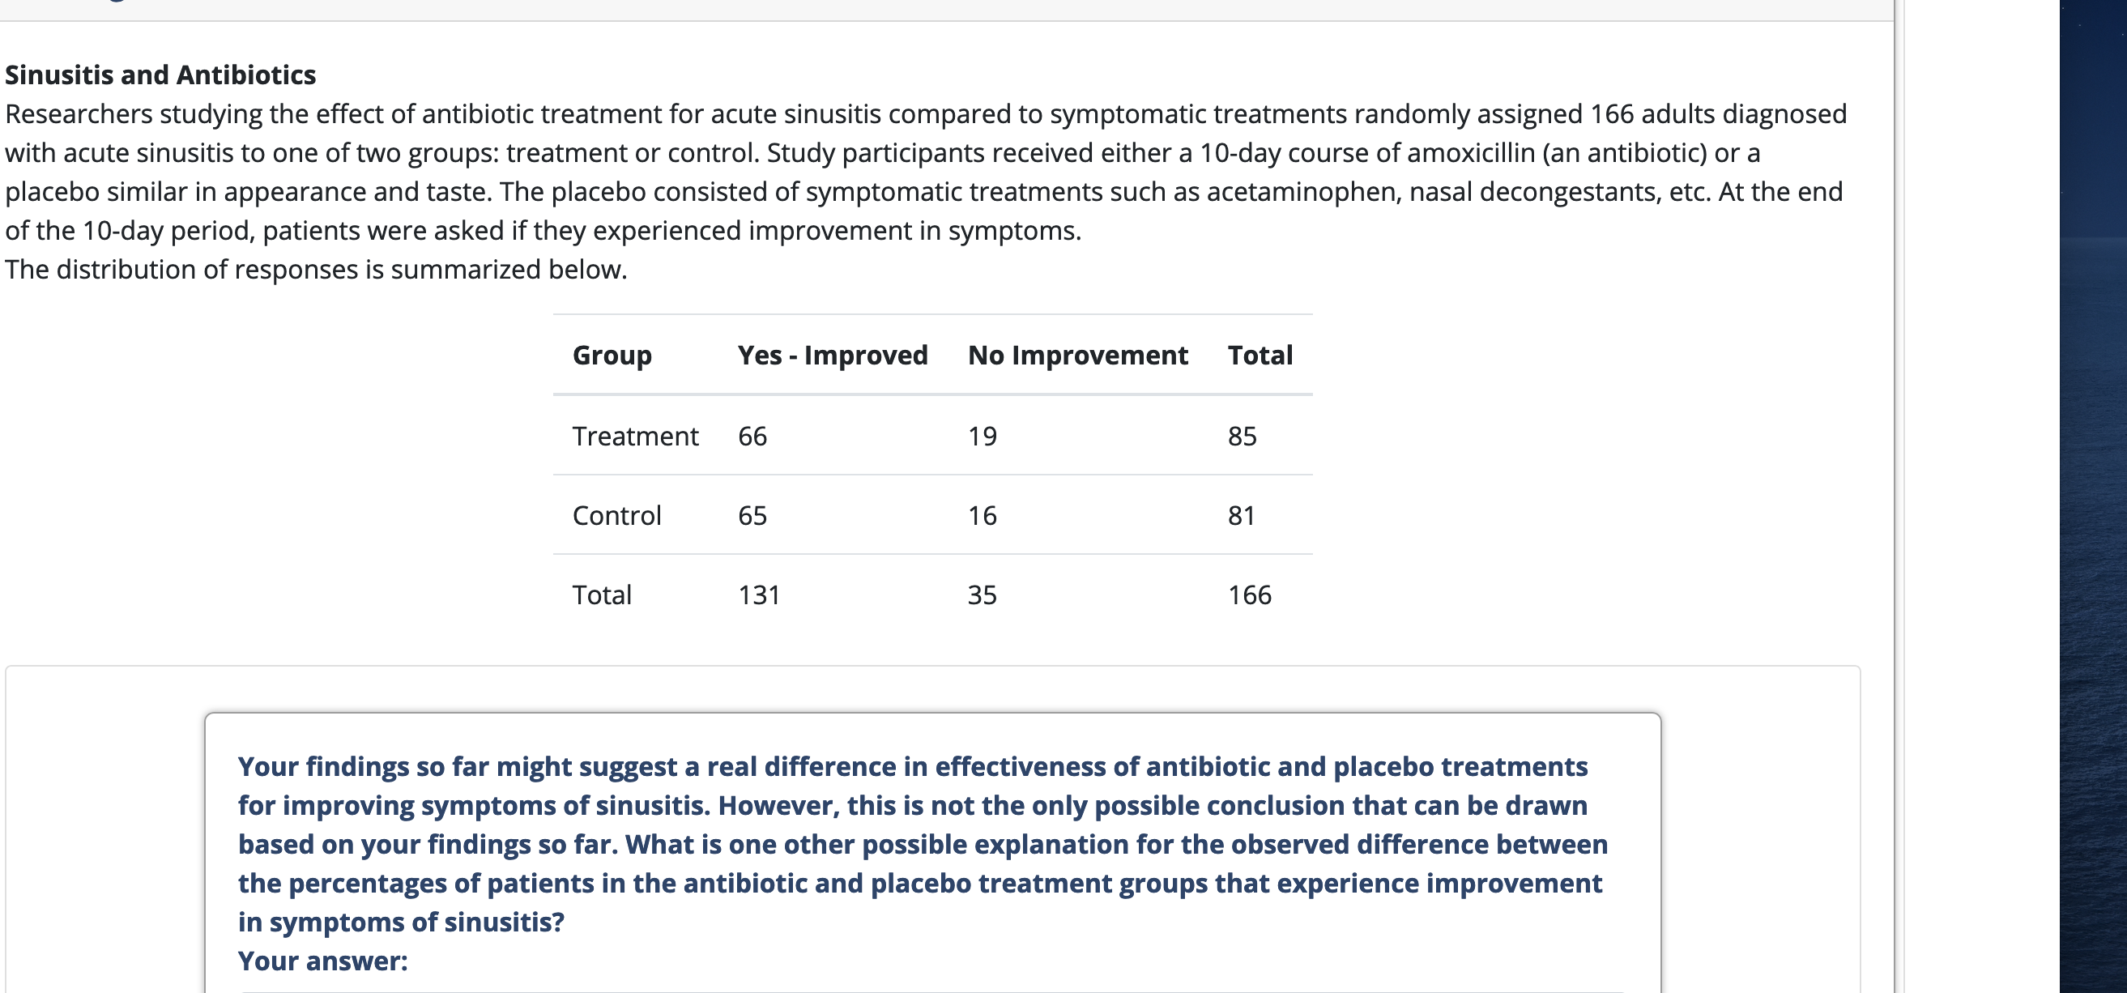Click the Treatment no-improvement value 19
Screen dimensions: 2127x993
click(x=983, y=436)
